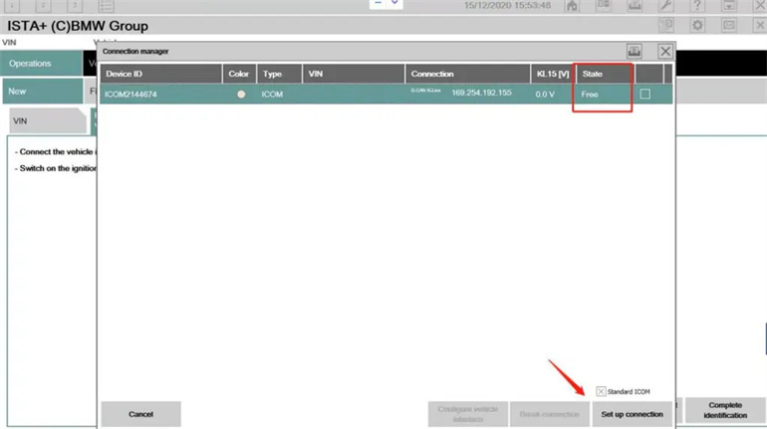Click the Connect the vehicle instruction text
767x429 pixels.
coord(55,152)
